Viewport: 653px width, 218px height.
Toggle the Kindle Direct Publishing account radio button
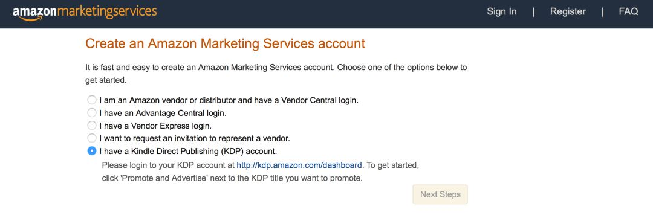(x=92, y=150)
